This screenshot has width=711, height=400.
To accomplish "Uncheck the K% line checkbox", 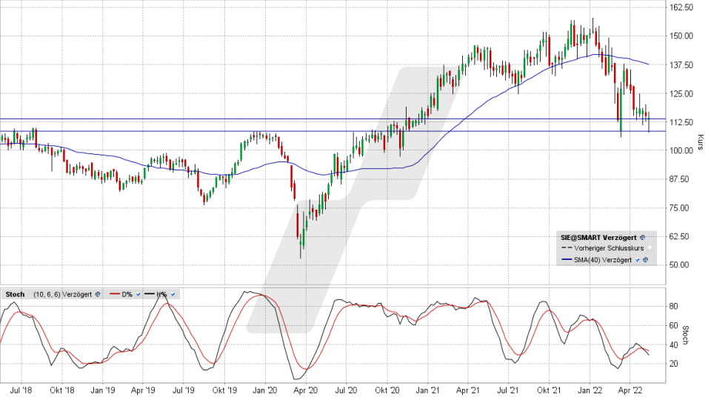I will click(x=173, y=294).
